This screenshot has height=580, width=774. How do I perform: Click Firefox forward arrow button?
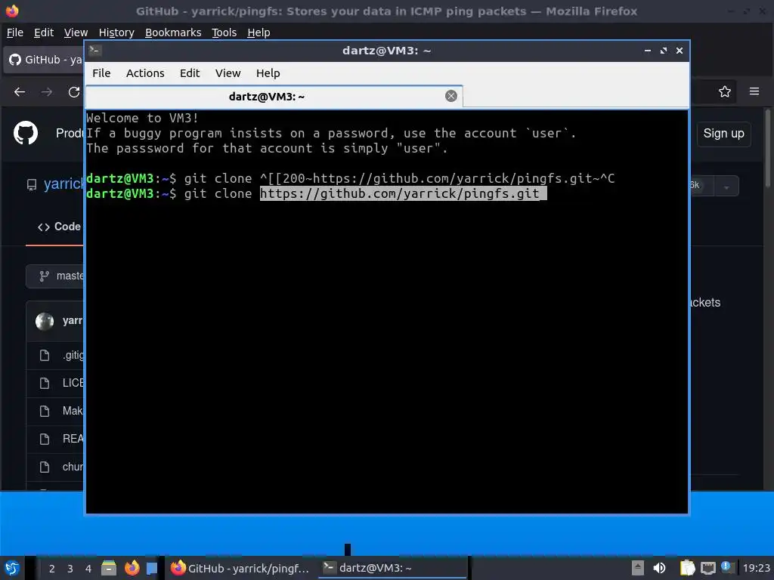[47, 91]
